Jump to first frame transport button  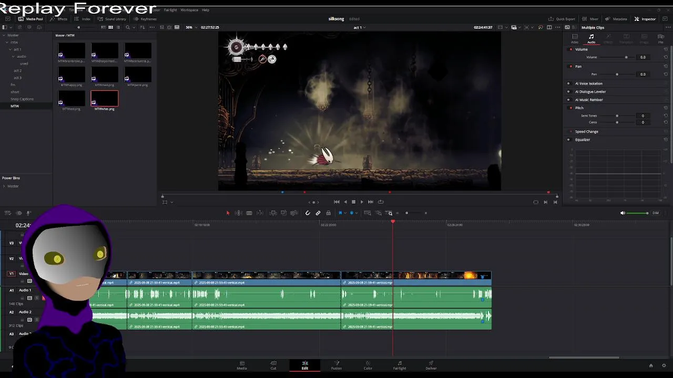click(x=336, y=202)
